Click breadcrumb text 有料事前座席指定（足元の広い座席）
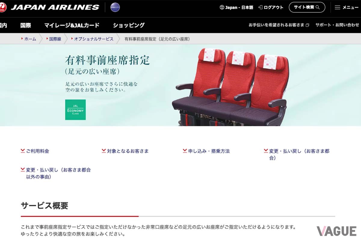361x240 pixels. click(x=157, y=39)
